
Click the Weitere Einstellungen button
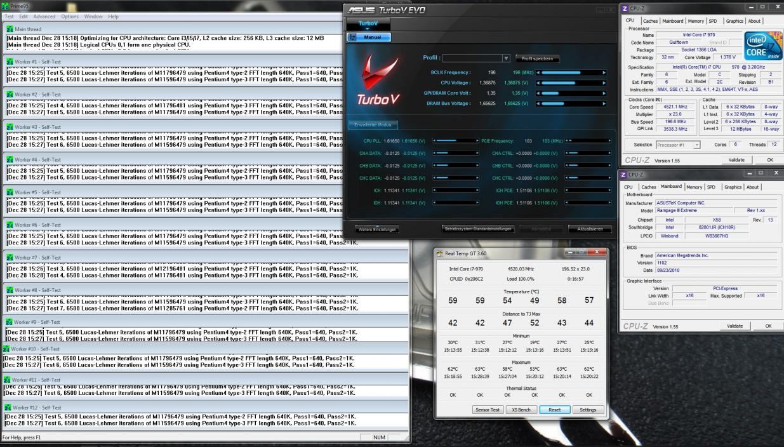pos(377,229)
